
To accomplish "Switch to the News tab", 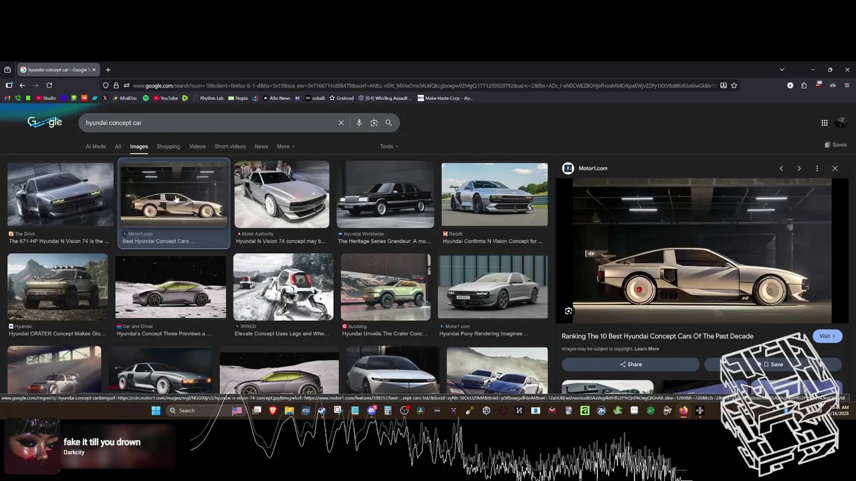I will 261,146.
